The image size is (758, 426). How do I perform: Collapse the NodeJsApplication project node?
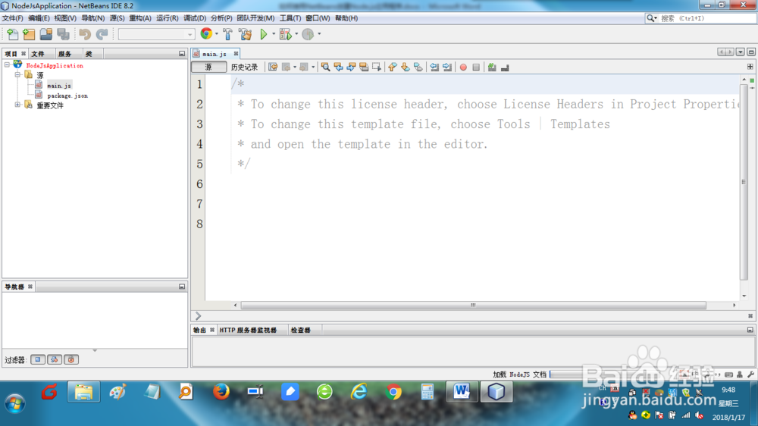tap(8, 64)
